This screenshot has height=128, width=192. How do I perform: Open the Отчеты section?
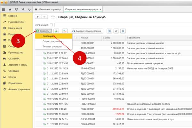pyautogui.click(x=12, y=77)
